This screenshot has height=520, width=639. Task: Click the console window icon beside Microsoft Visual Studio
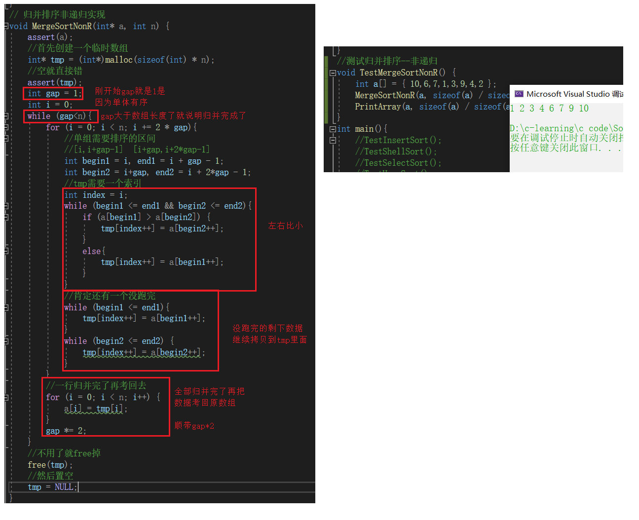pyautogui.click(x=519, y=94)
